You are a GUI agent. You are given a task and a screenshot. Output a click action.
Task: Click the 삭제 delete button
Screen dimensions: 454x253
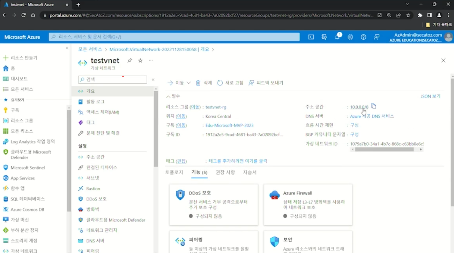(204, 83)
